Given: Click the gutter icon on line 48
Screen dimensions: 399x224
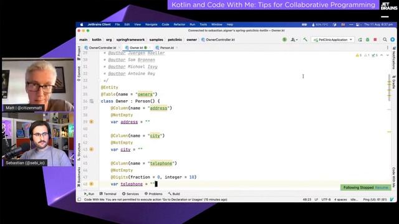Looking at the screenshot, I should [92, 184].
